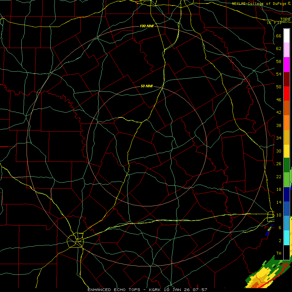Click the 2 value in the legend
Image resolution: width=292 pixels, height=292 pixels.
point(280,241)
